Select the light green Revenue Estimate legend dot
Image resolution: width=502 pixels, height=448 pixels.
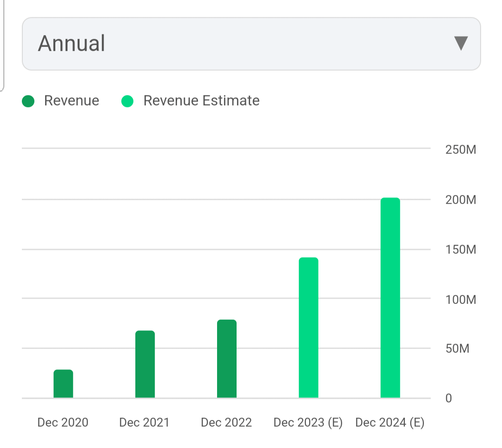(127, 101)
